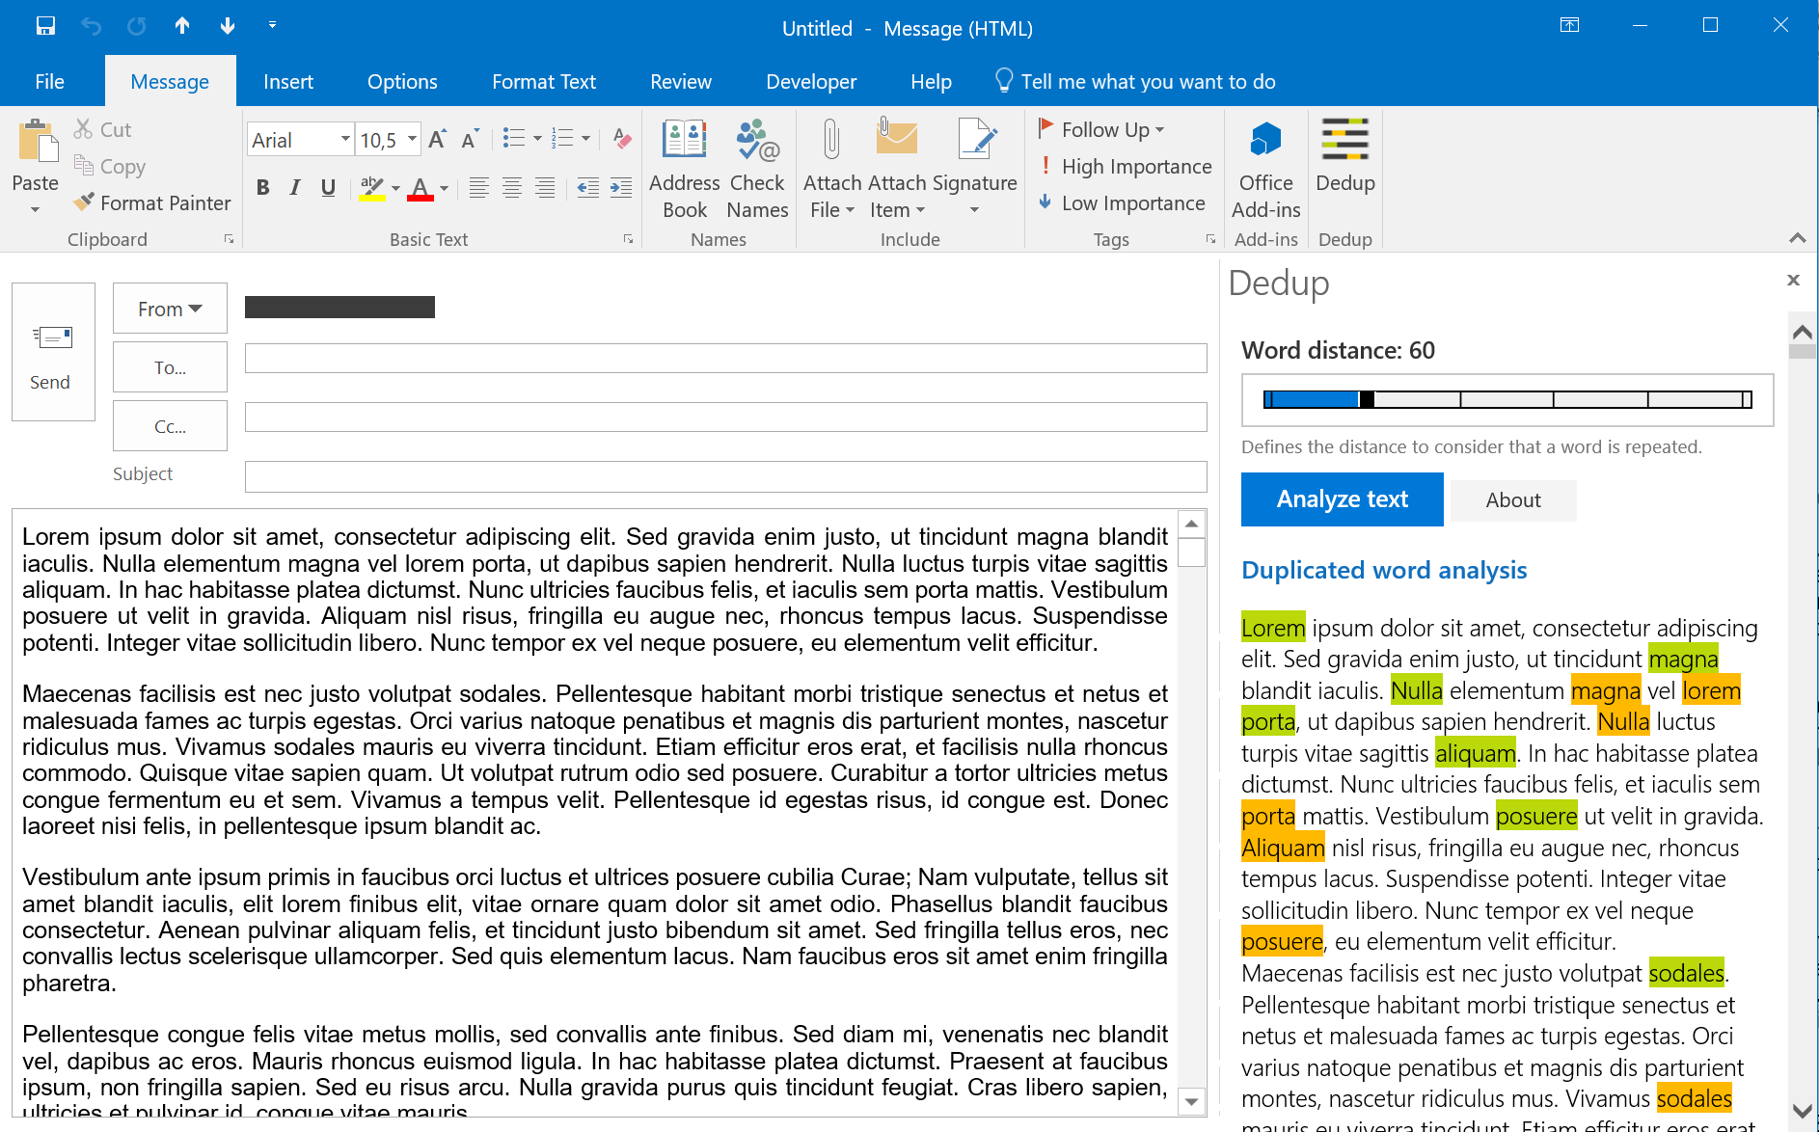Click the Cc... button
Screen dimensions: 1819x1132
tap(170, 426)
